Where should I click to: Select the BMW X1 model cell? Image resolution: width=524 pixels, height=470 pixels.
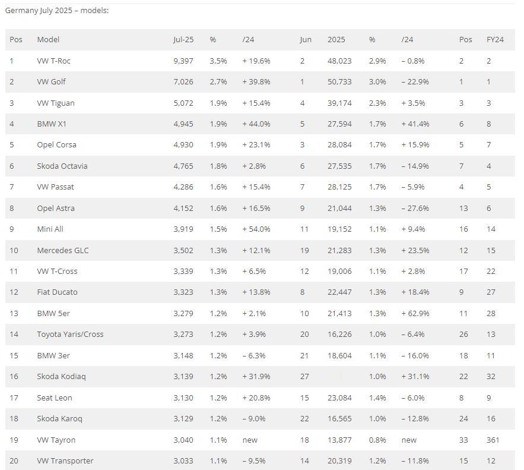point(52,124)
